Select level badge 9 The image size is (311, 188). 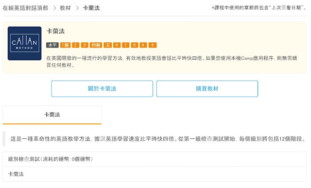click(x=143, y=45)
